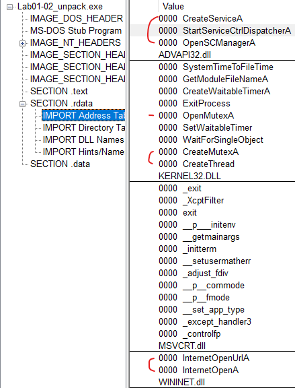Click the WININET.dll entry
This screenshot has width=295, height=388.
point(181,383)
